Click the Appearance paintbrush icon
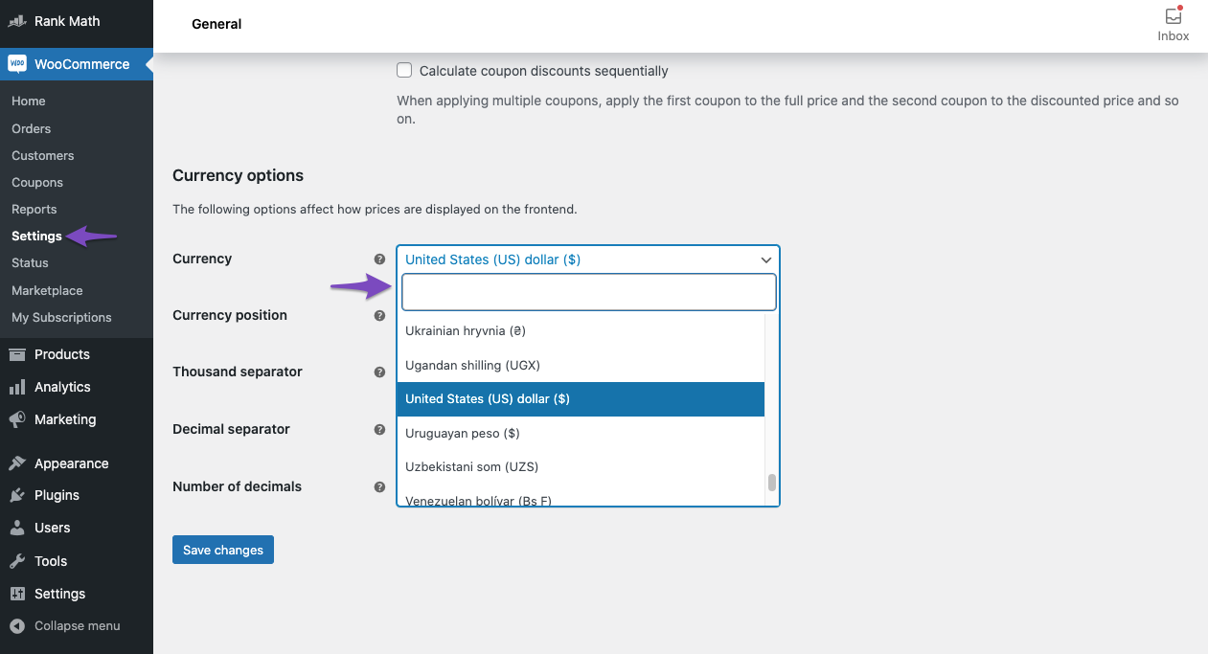This screenshot has width=1208, height=654. pyautogui.click(x=17, y=463)
